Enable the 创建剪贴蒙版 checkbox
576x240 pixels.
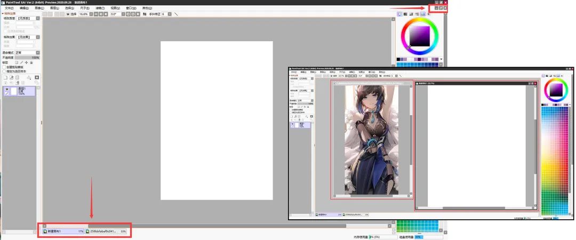point(4,67)
